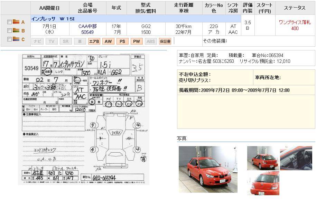Click the red folder A icon
Image resolution: width=316 pixels, height=200 pixels.
pyautogui.click(x=16, y=21)
